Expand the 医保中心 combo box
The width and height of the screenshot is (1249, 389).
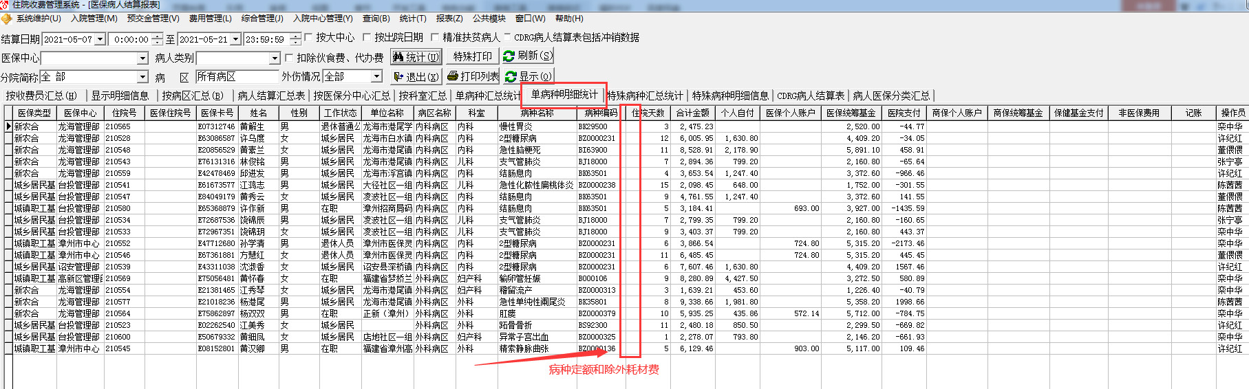(x=143, y=58)
